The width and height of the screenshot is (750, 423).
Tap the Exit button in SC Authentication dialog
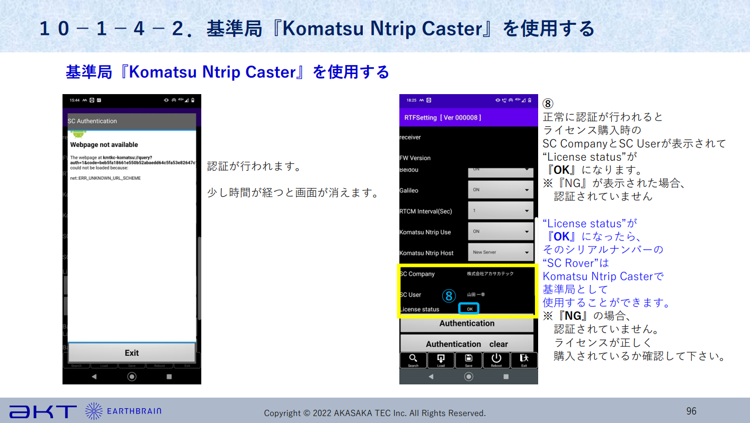132,353
